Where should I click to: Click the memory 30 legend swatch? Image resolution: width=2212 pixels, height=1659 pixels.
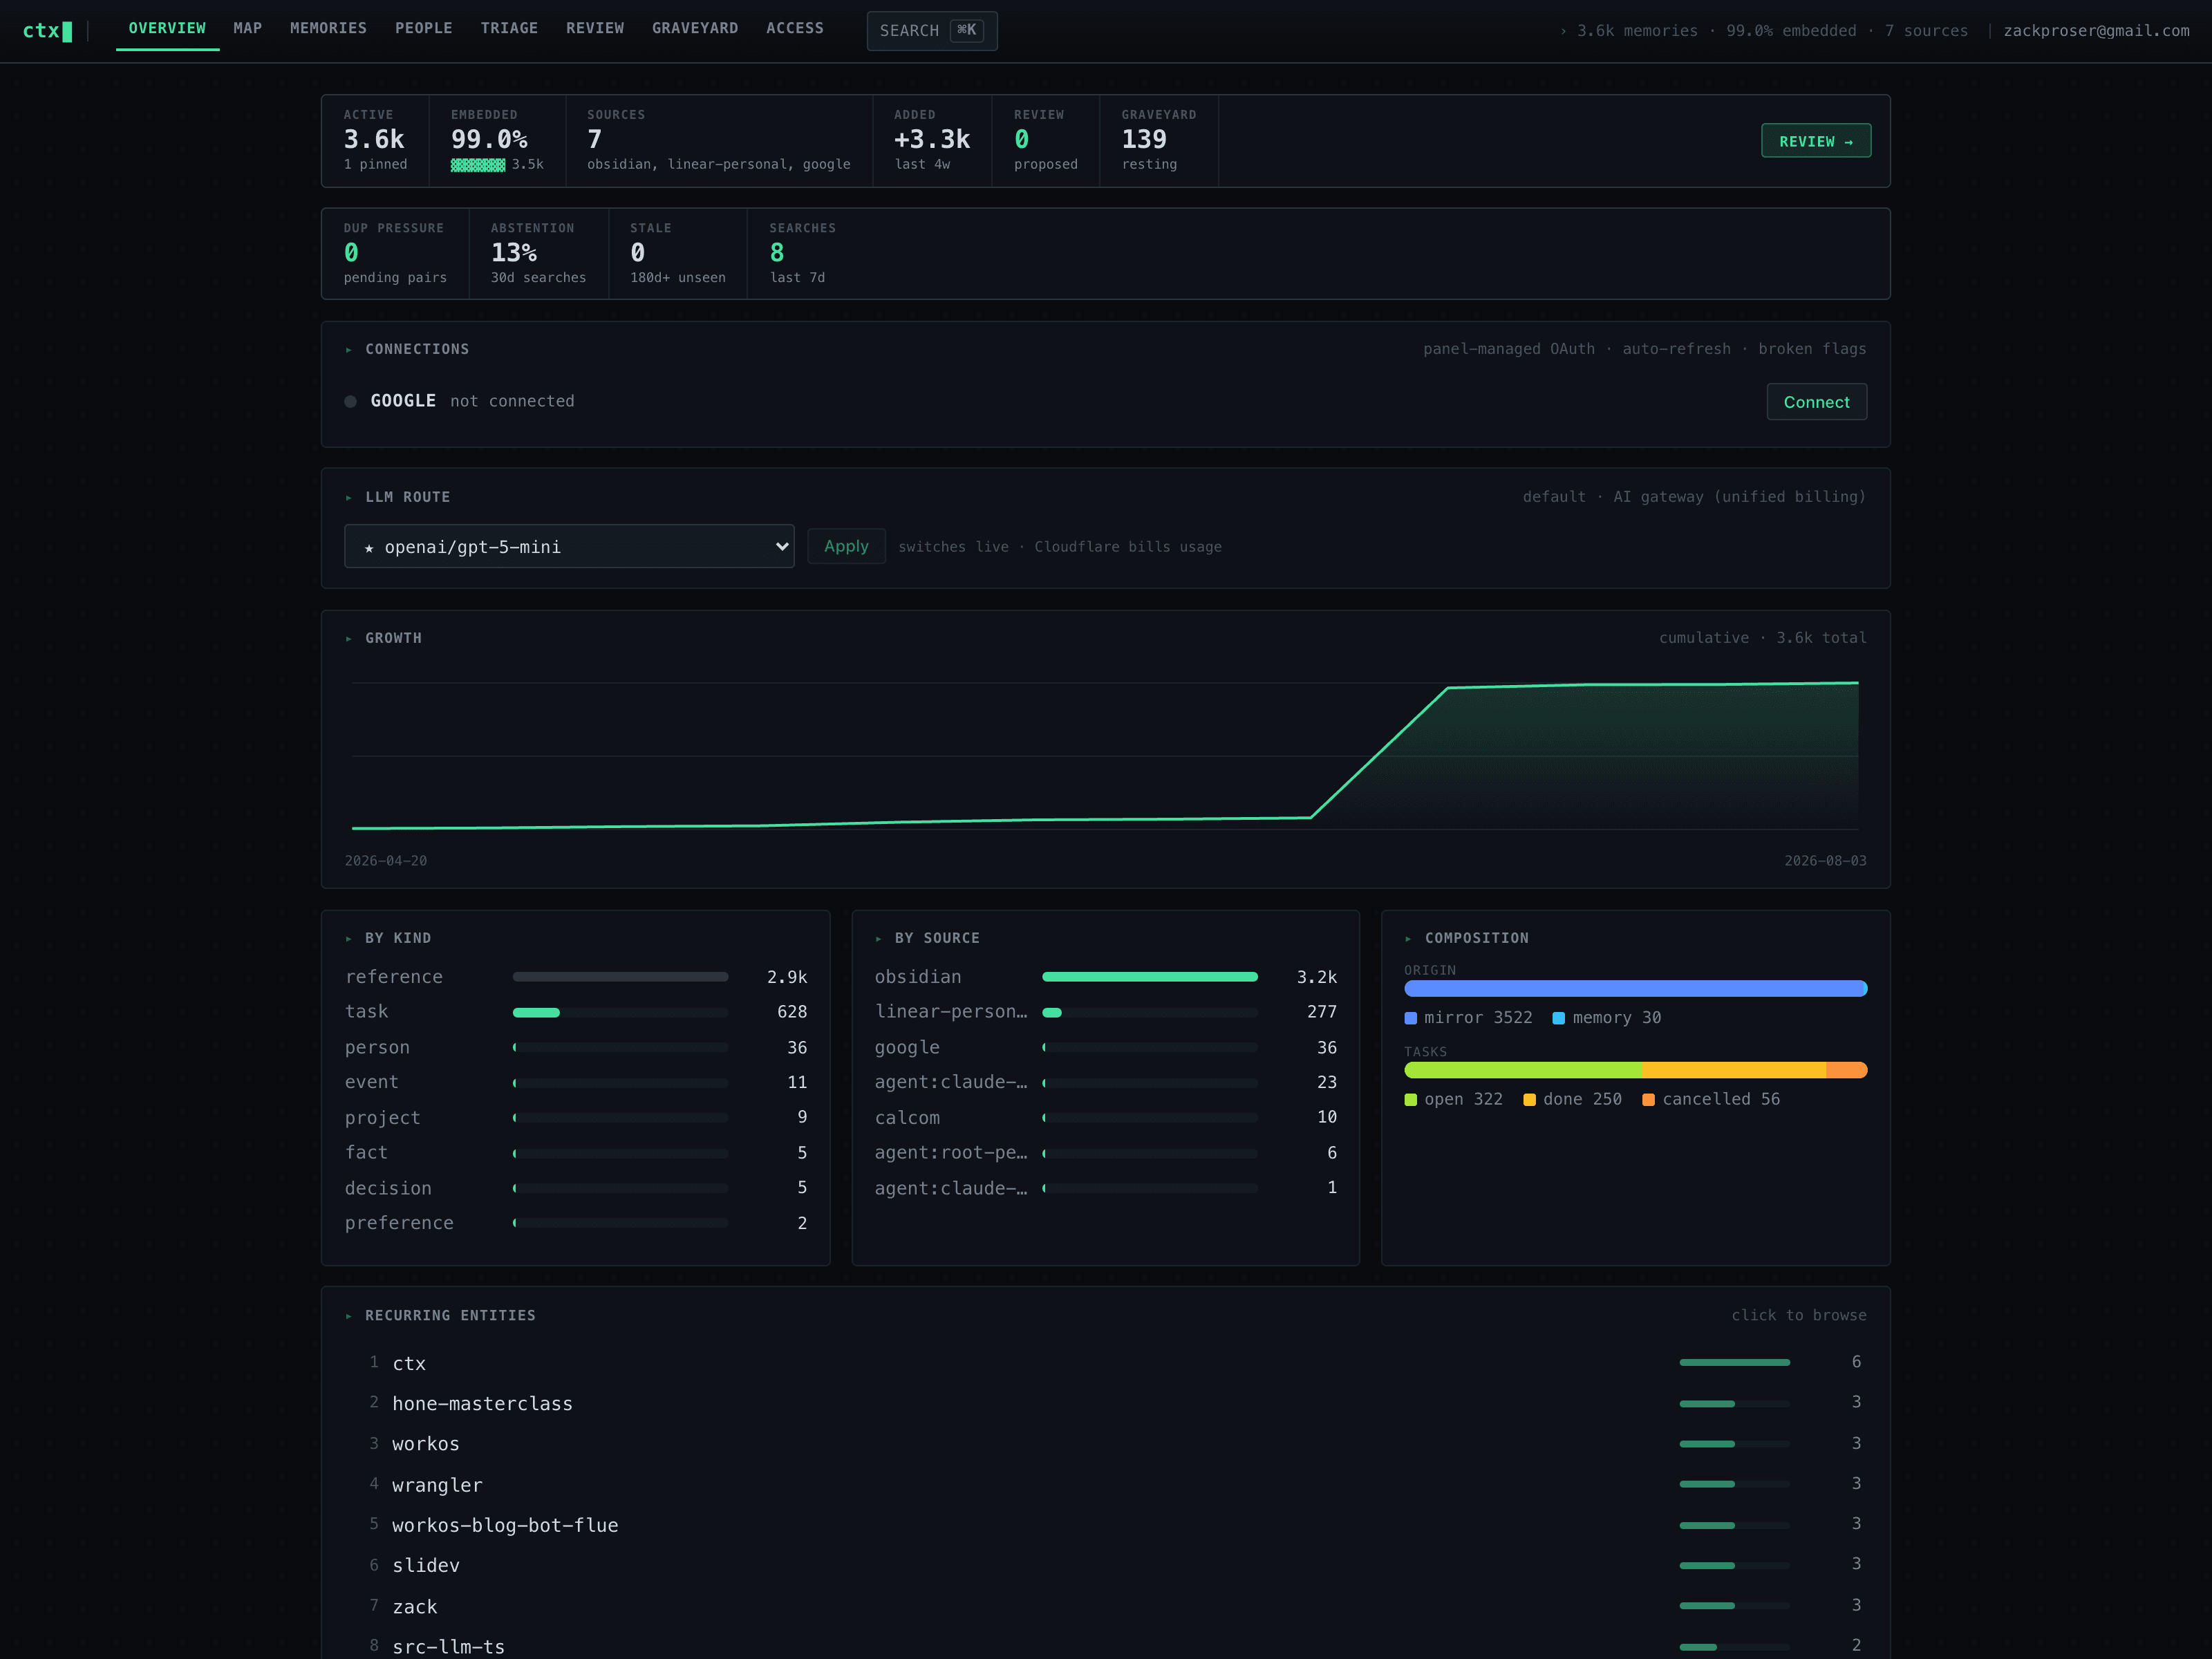click(1558, 1018)
